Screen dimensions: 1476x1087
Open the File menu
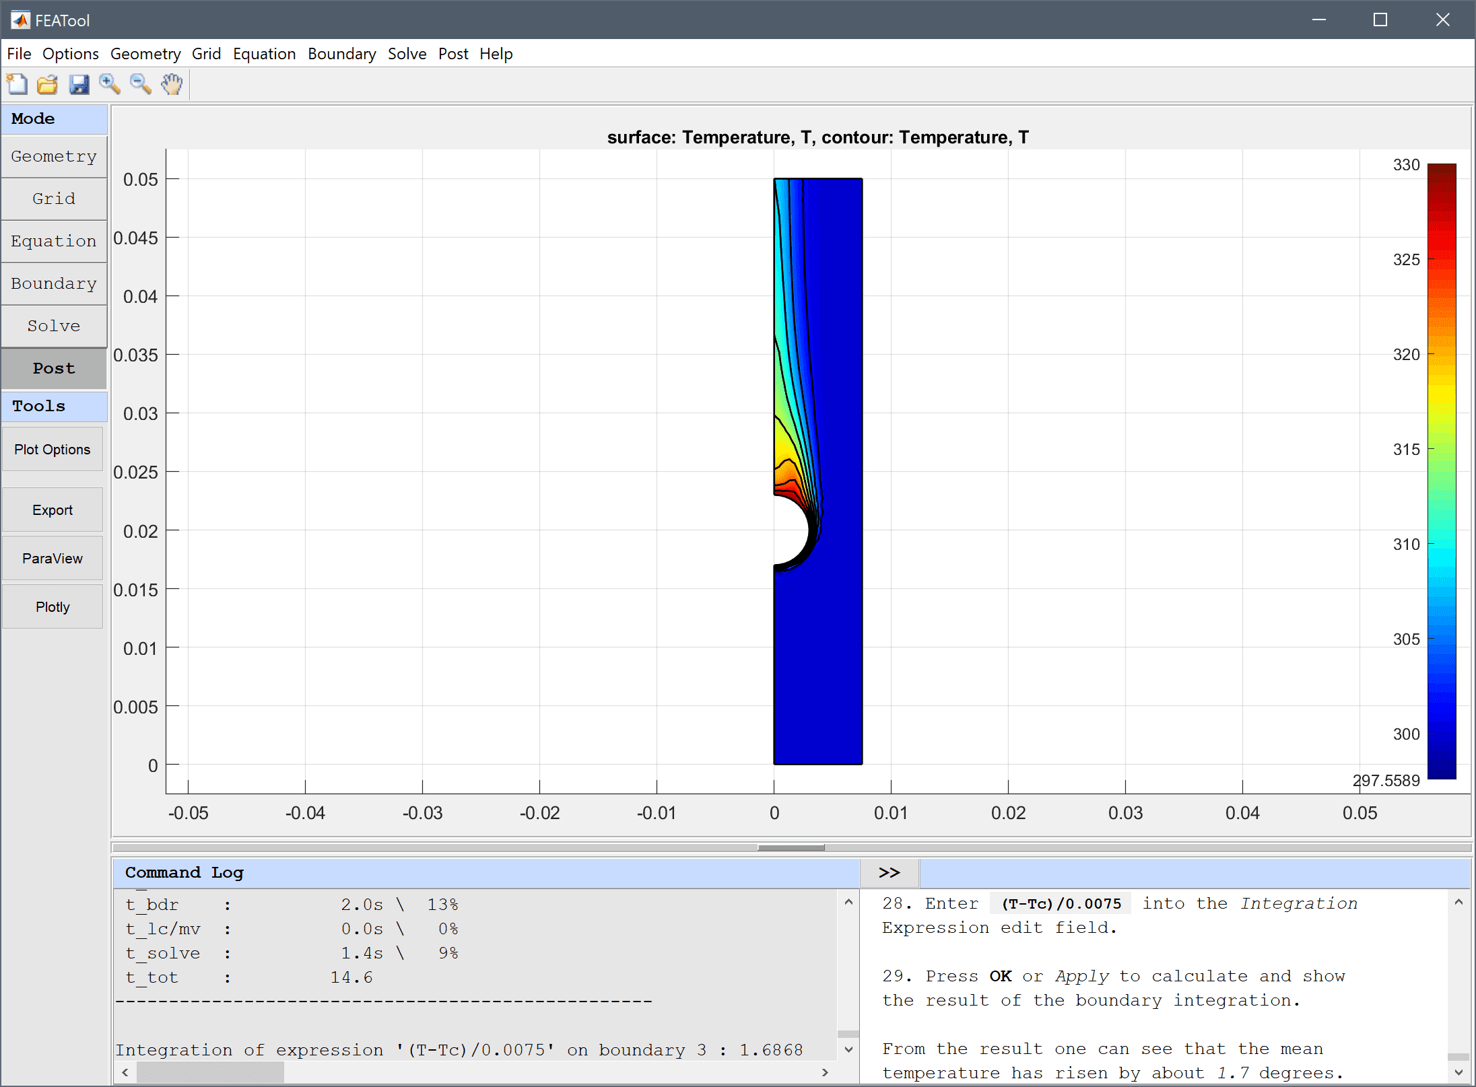19,54
